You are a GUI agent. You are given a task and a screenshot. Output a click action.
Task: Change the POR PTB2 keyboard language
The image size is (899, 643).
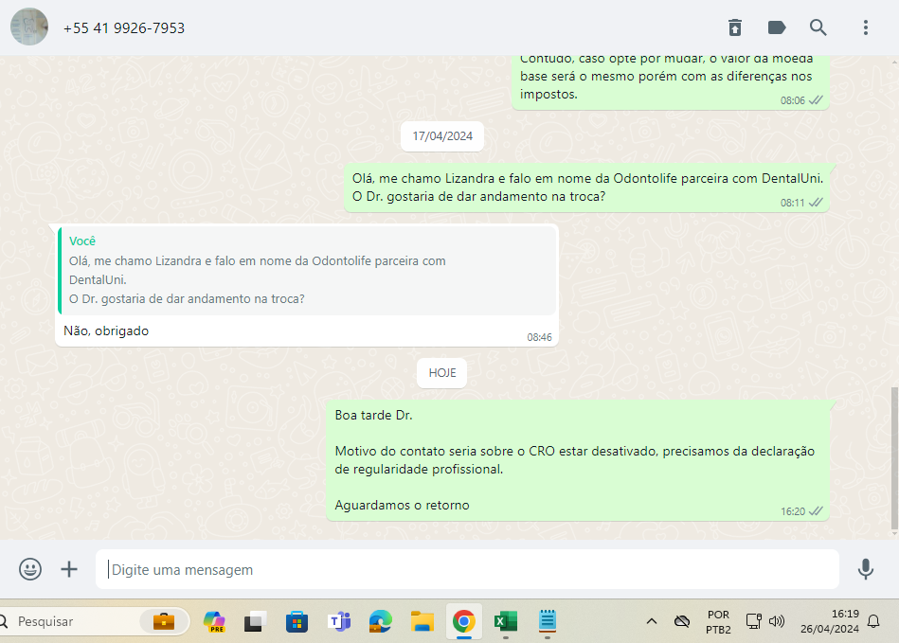[x=718, y=622]
